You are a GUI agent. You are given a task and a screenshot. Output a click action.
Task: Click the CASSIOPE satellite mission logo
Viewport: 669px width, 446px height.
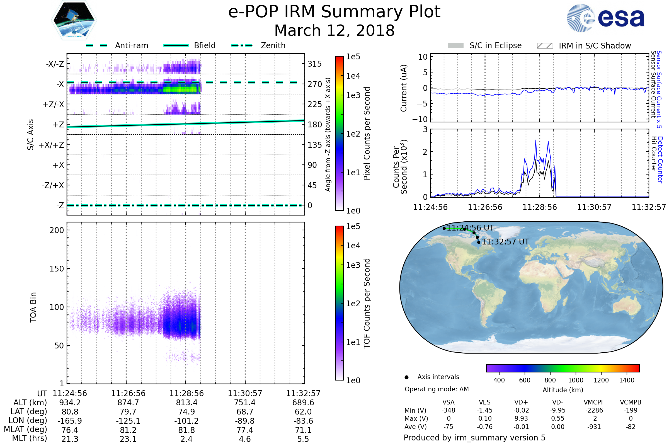pos(74,20)
